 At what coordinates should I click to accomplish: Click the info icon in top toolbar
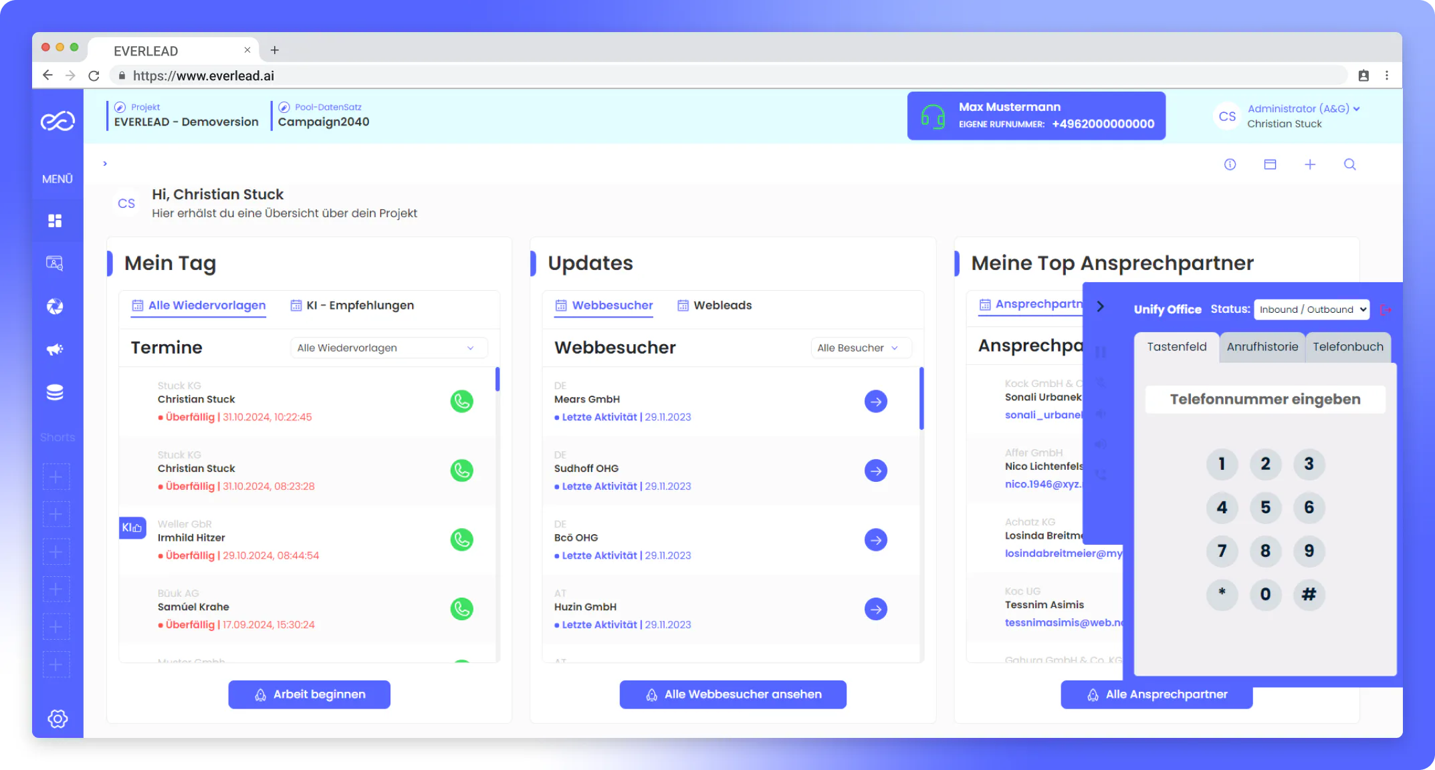point(1230,164)
